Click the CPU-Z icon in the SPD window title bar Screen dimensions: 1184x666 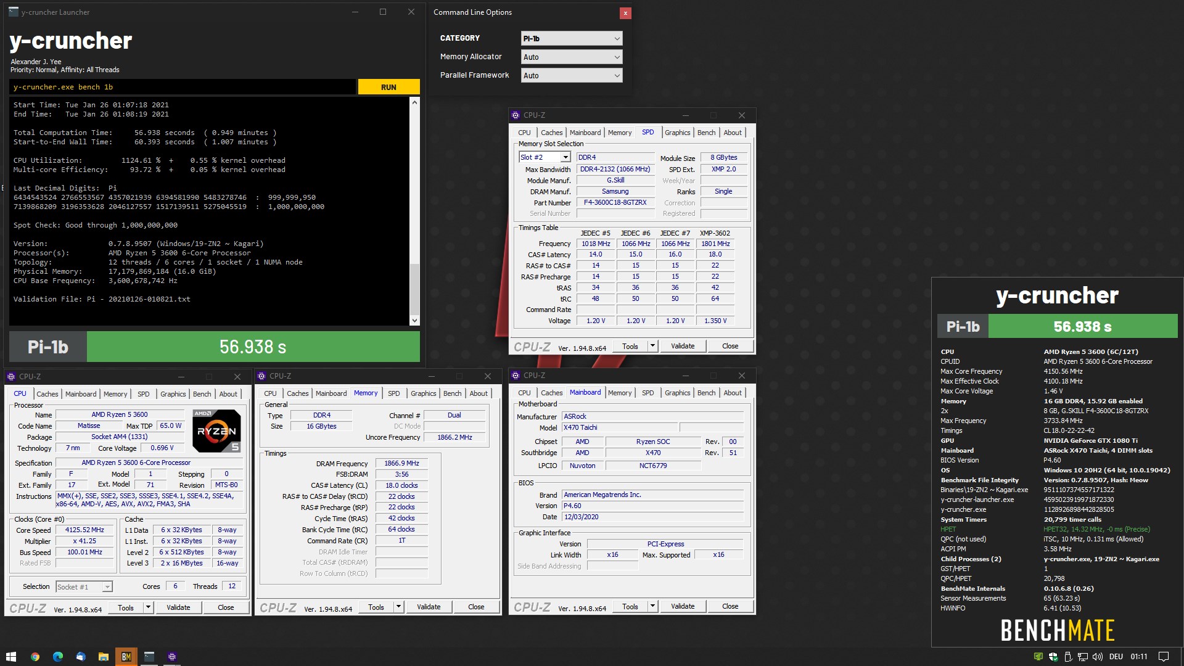pyautogui.click(x=516, y=115)
